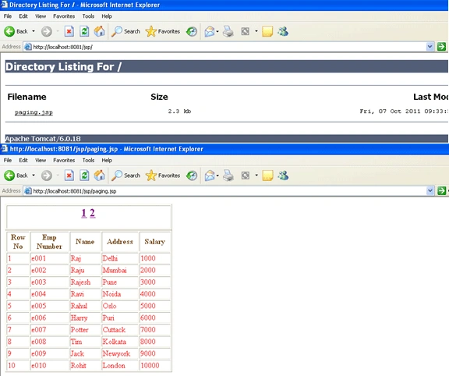Expand Back history dropdown in Directory Listing window
This screenshot has height=376, width=449.
pos(34,31)
